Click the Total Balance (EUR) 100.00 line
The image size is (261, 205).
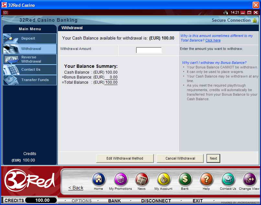90,82
